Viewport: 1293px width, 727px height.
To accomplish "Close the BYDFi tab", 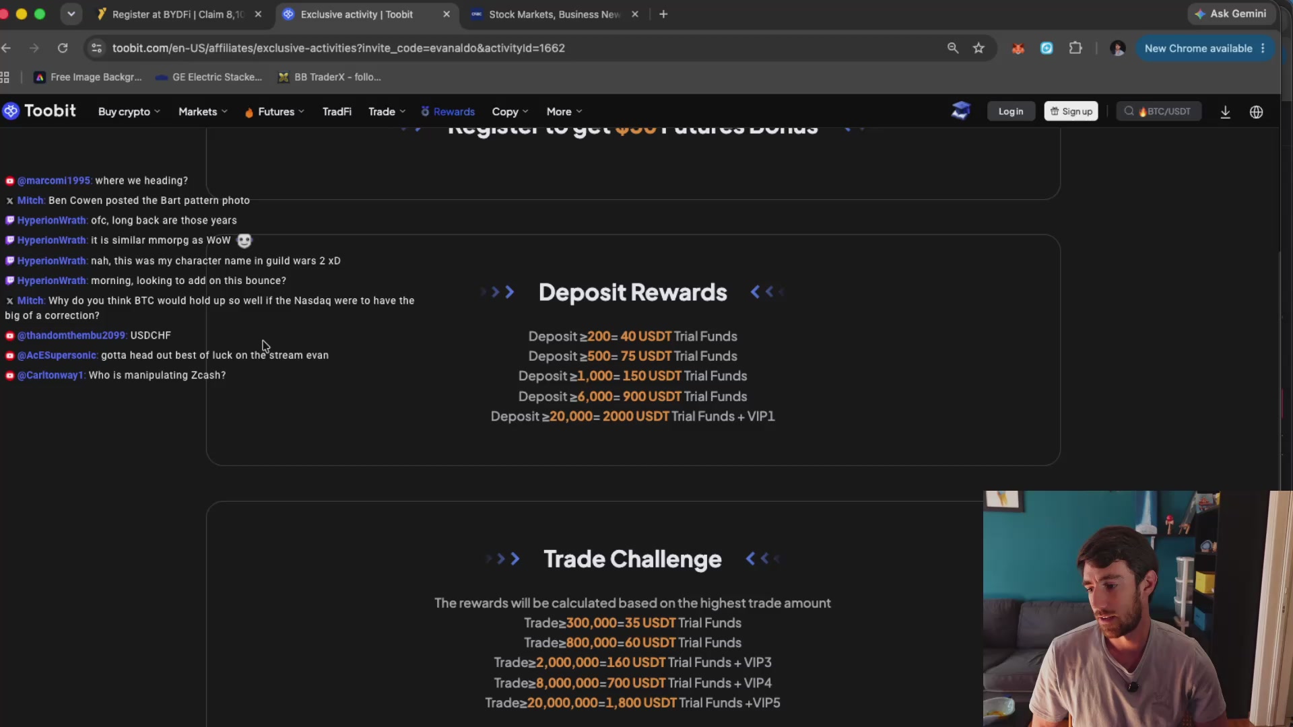I will (258, 14).
